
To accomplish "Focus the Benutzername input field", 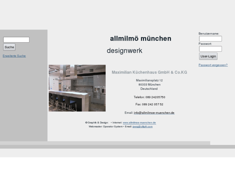I will point(210,39).
